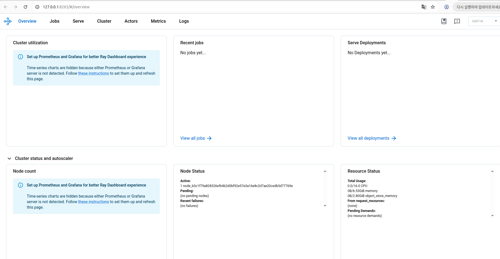Click the browser reload icon

[25, 7]
